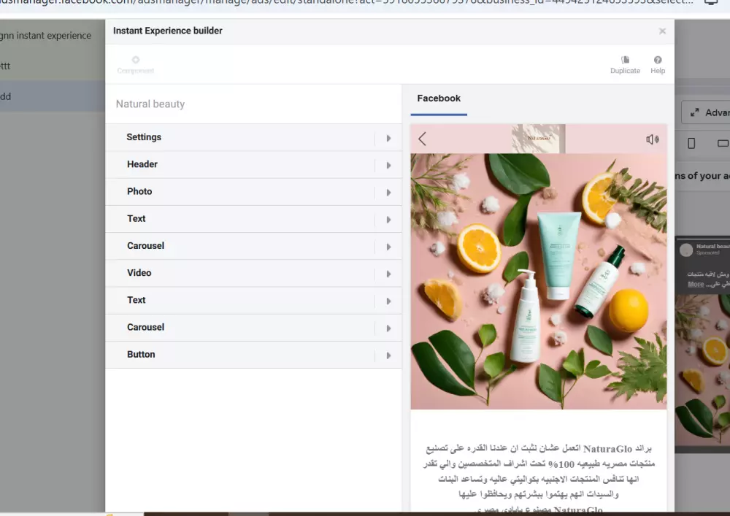Click the skincare products image thumbnail
The width and height of the screenshot is (730, 516).
click(539, 280)
